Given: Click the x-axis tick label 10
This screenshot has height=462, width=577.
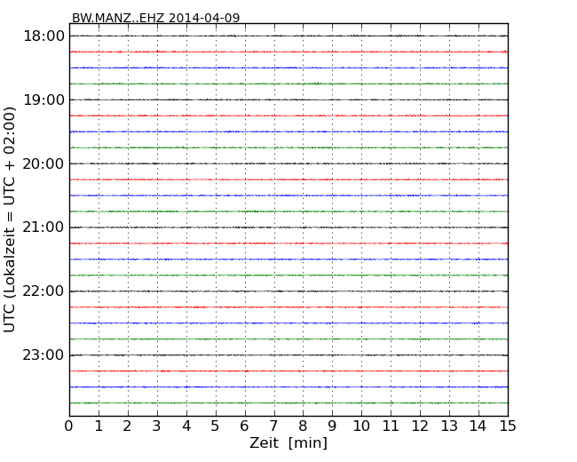Looking at the screenshot, I should pyautogui.click(x=361, y=426).
